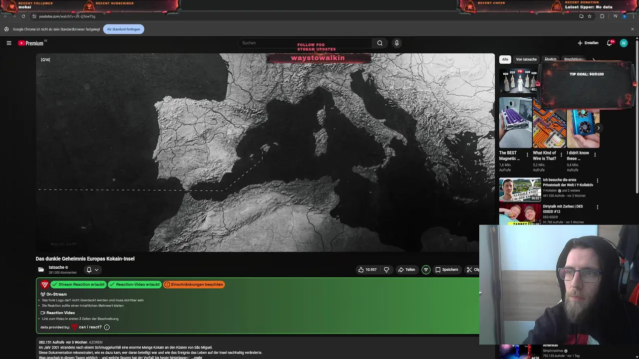Click the AZOREN hashtag in description
Viewport: 639px width, 359px height.
click(96, 343)
